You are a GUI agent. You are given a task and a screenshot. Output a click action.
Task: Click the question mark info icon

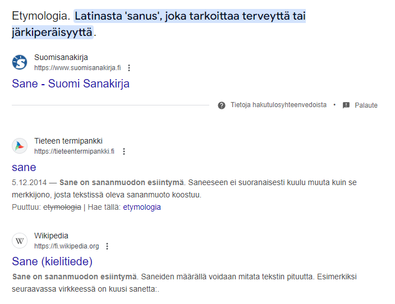(222, 105)
